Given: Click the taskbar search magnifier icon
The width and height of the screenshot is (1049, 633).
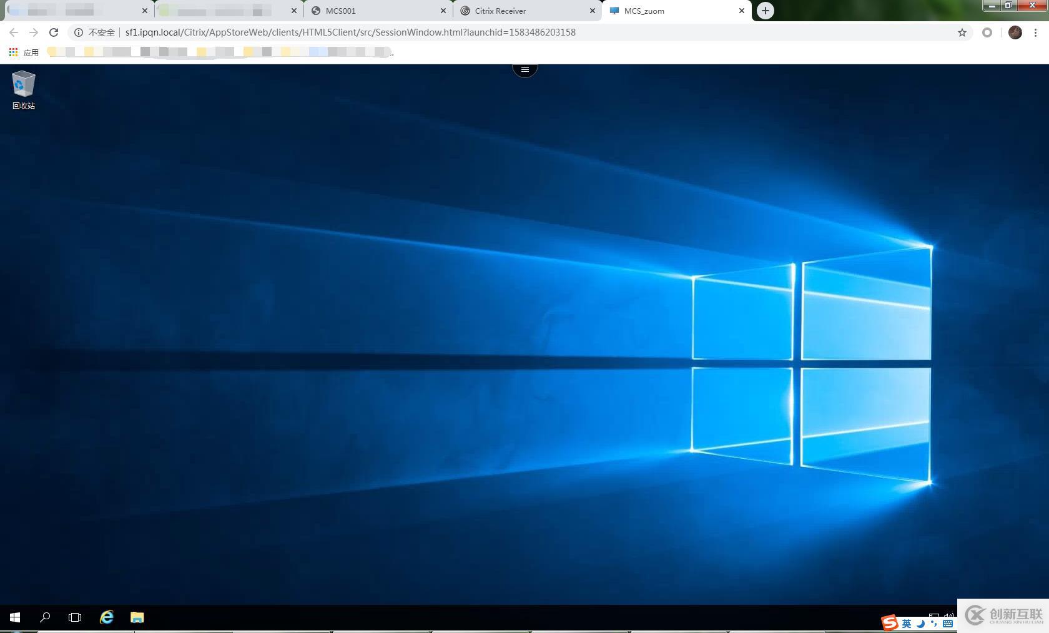Looking at the screenshot, I should tap(45, 617).
